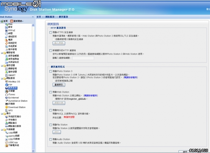This screenshot has width=210, height=153.
Task: Open the 使用者帳號 user accounts item
Action: pyautogui.click(x=12, y=56)
